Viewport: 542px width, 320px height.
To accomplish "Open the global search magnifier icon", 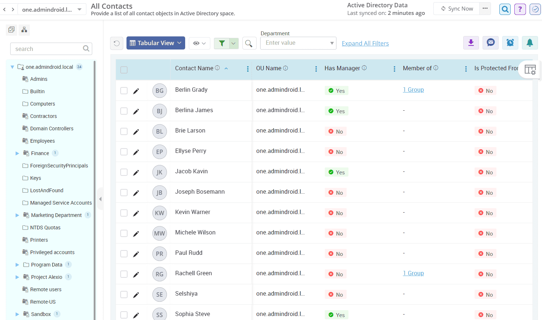I will point(505,9).
